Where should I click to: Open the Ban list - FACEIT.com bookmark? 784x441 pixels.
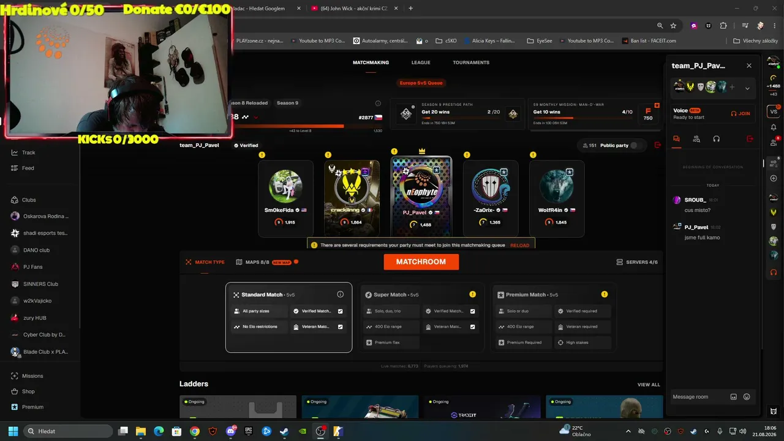click(x=649, y=41)
